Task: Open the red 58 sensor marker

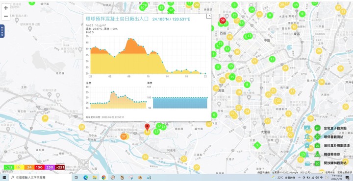Action: click(x=223, y=21)
